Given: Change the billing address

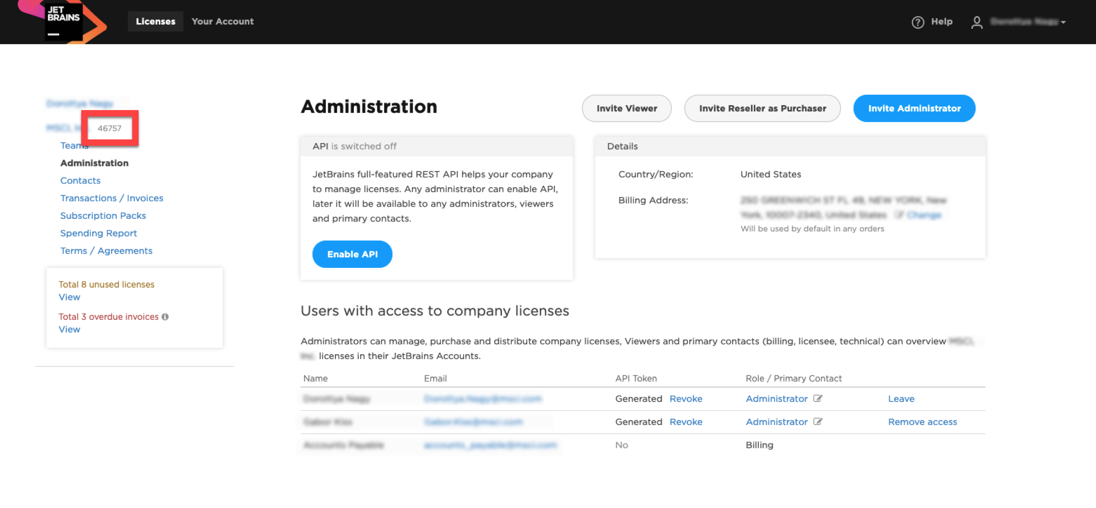Looking at the screenshot, I should tap(924, 215).
